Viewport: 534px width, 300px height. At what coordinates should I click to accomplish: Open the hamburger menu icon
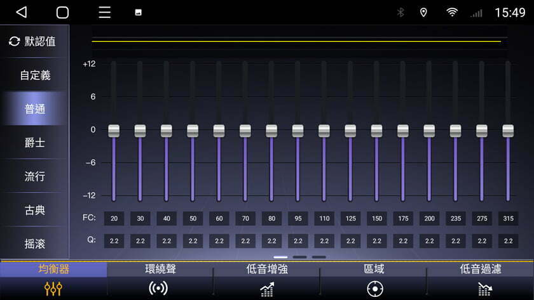(105, 13)
